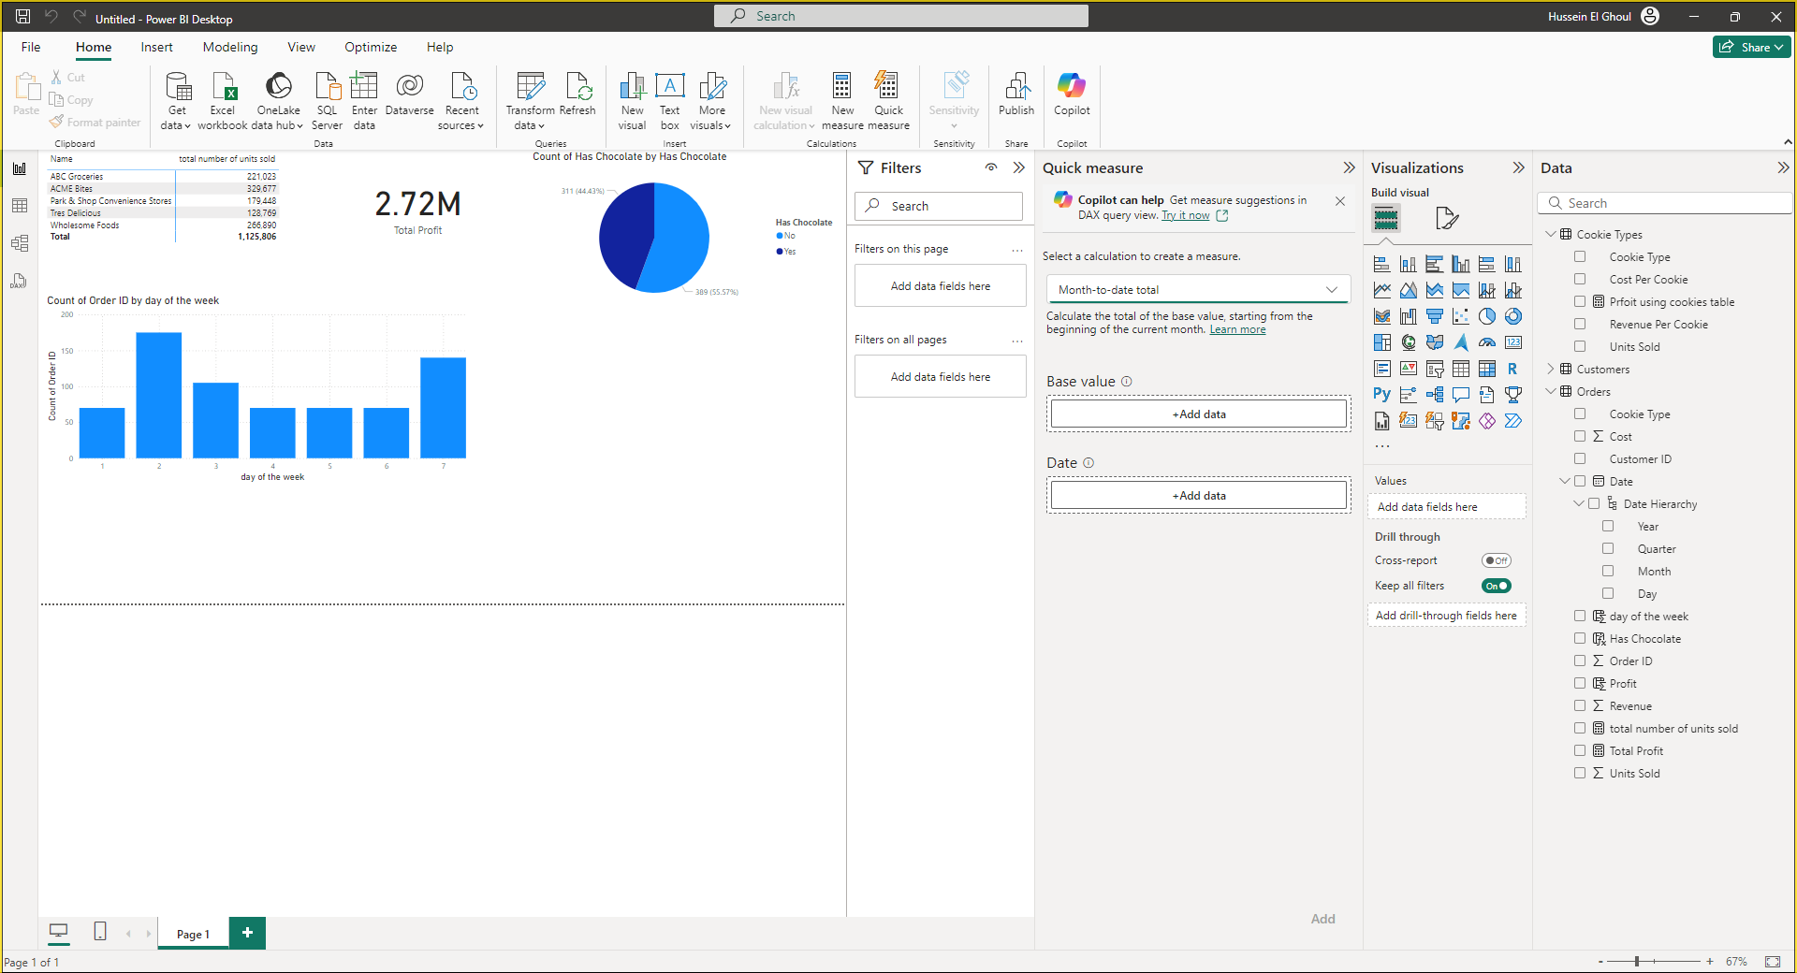This screenshot has height=973, width=1797.
Task: Collapse the Visualizations pane
Action: point(1518,167)
